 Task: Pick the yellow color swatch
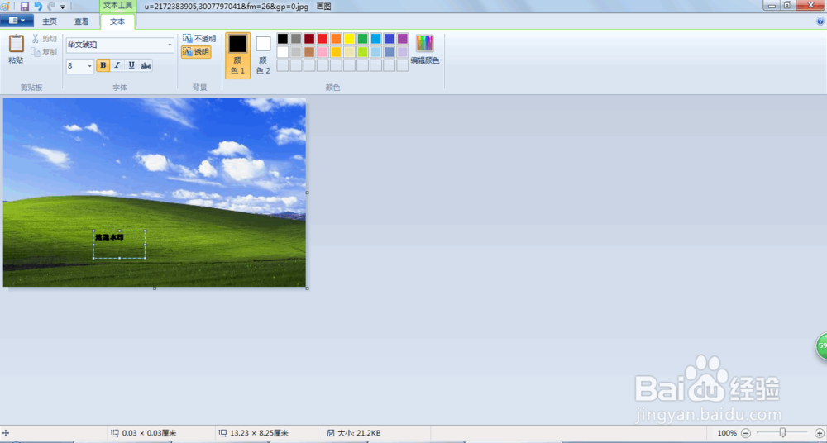coord(349,39)
